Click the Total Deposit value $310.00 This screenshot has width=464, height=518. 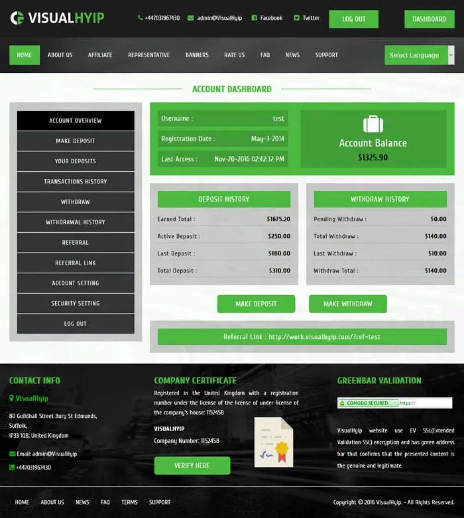click(279, 271)
